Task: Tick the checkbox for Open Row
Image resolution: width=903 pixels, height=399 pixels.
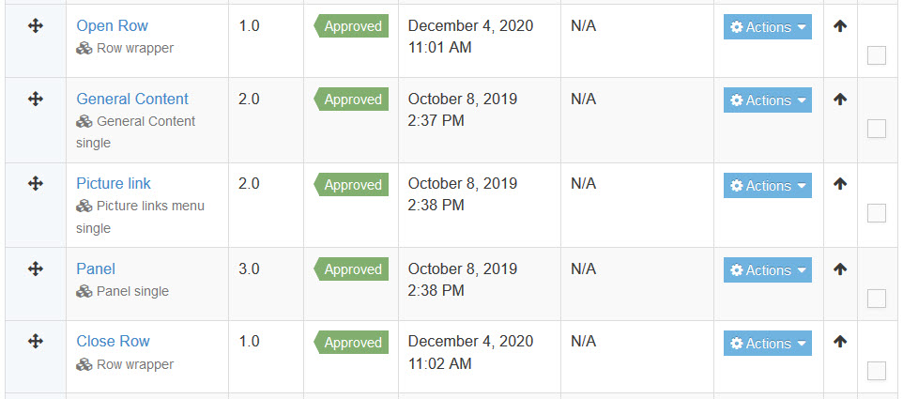Action: click(877, 55)
